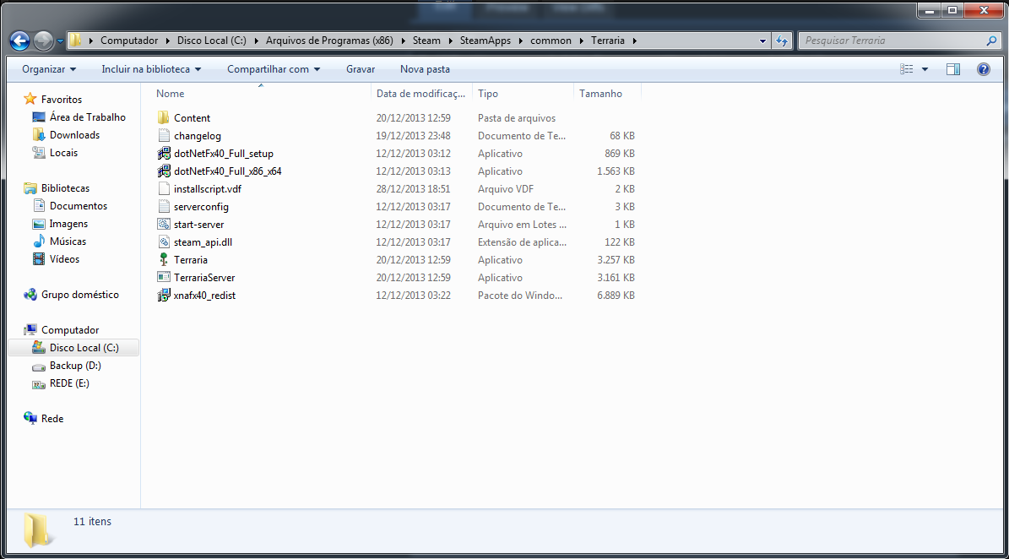Refresh the Terraria folder view
Viewport: 1009px width, 559px height.
click(782, 41)
